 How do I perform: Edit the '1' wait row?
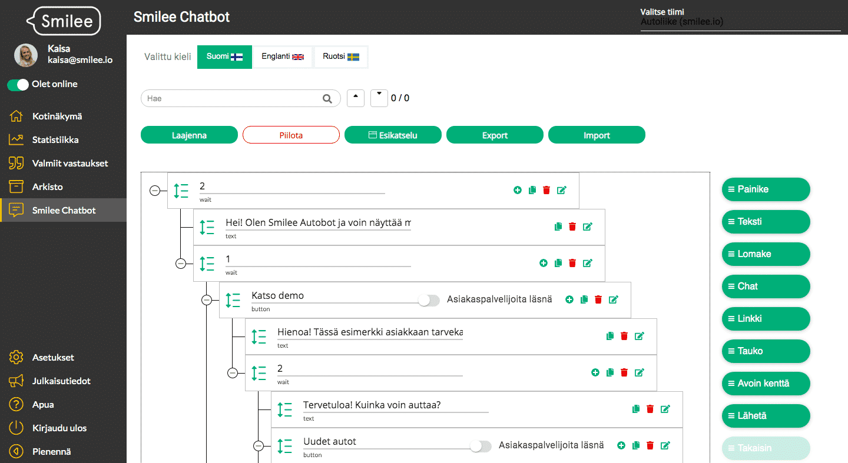point(588,263)
